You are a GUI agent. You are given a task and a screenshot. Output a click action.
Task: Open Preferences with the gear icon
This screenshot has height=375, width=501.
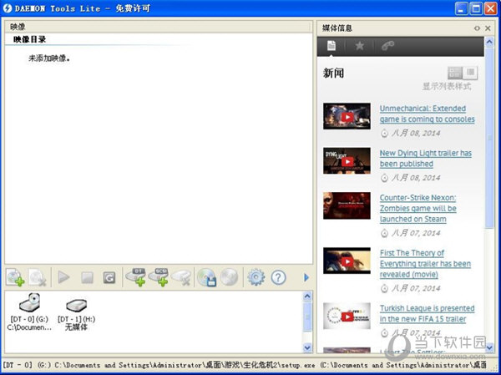(x=256, y=277)
